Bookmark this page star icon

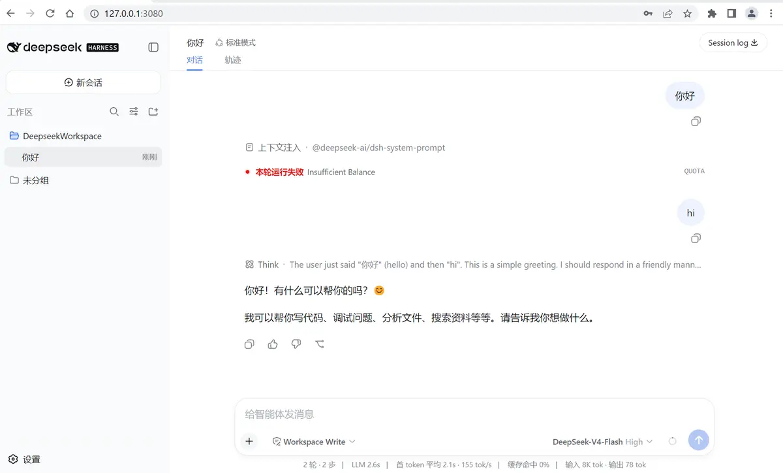pos(687,13)
